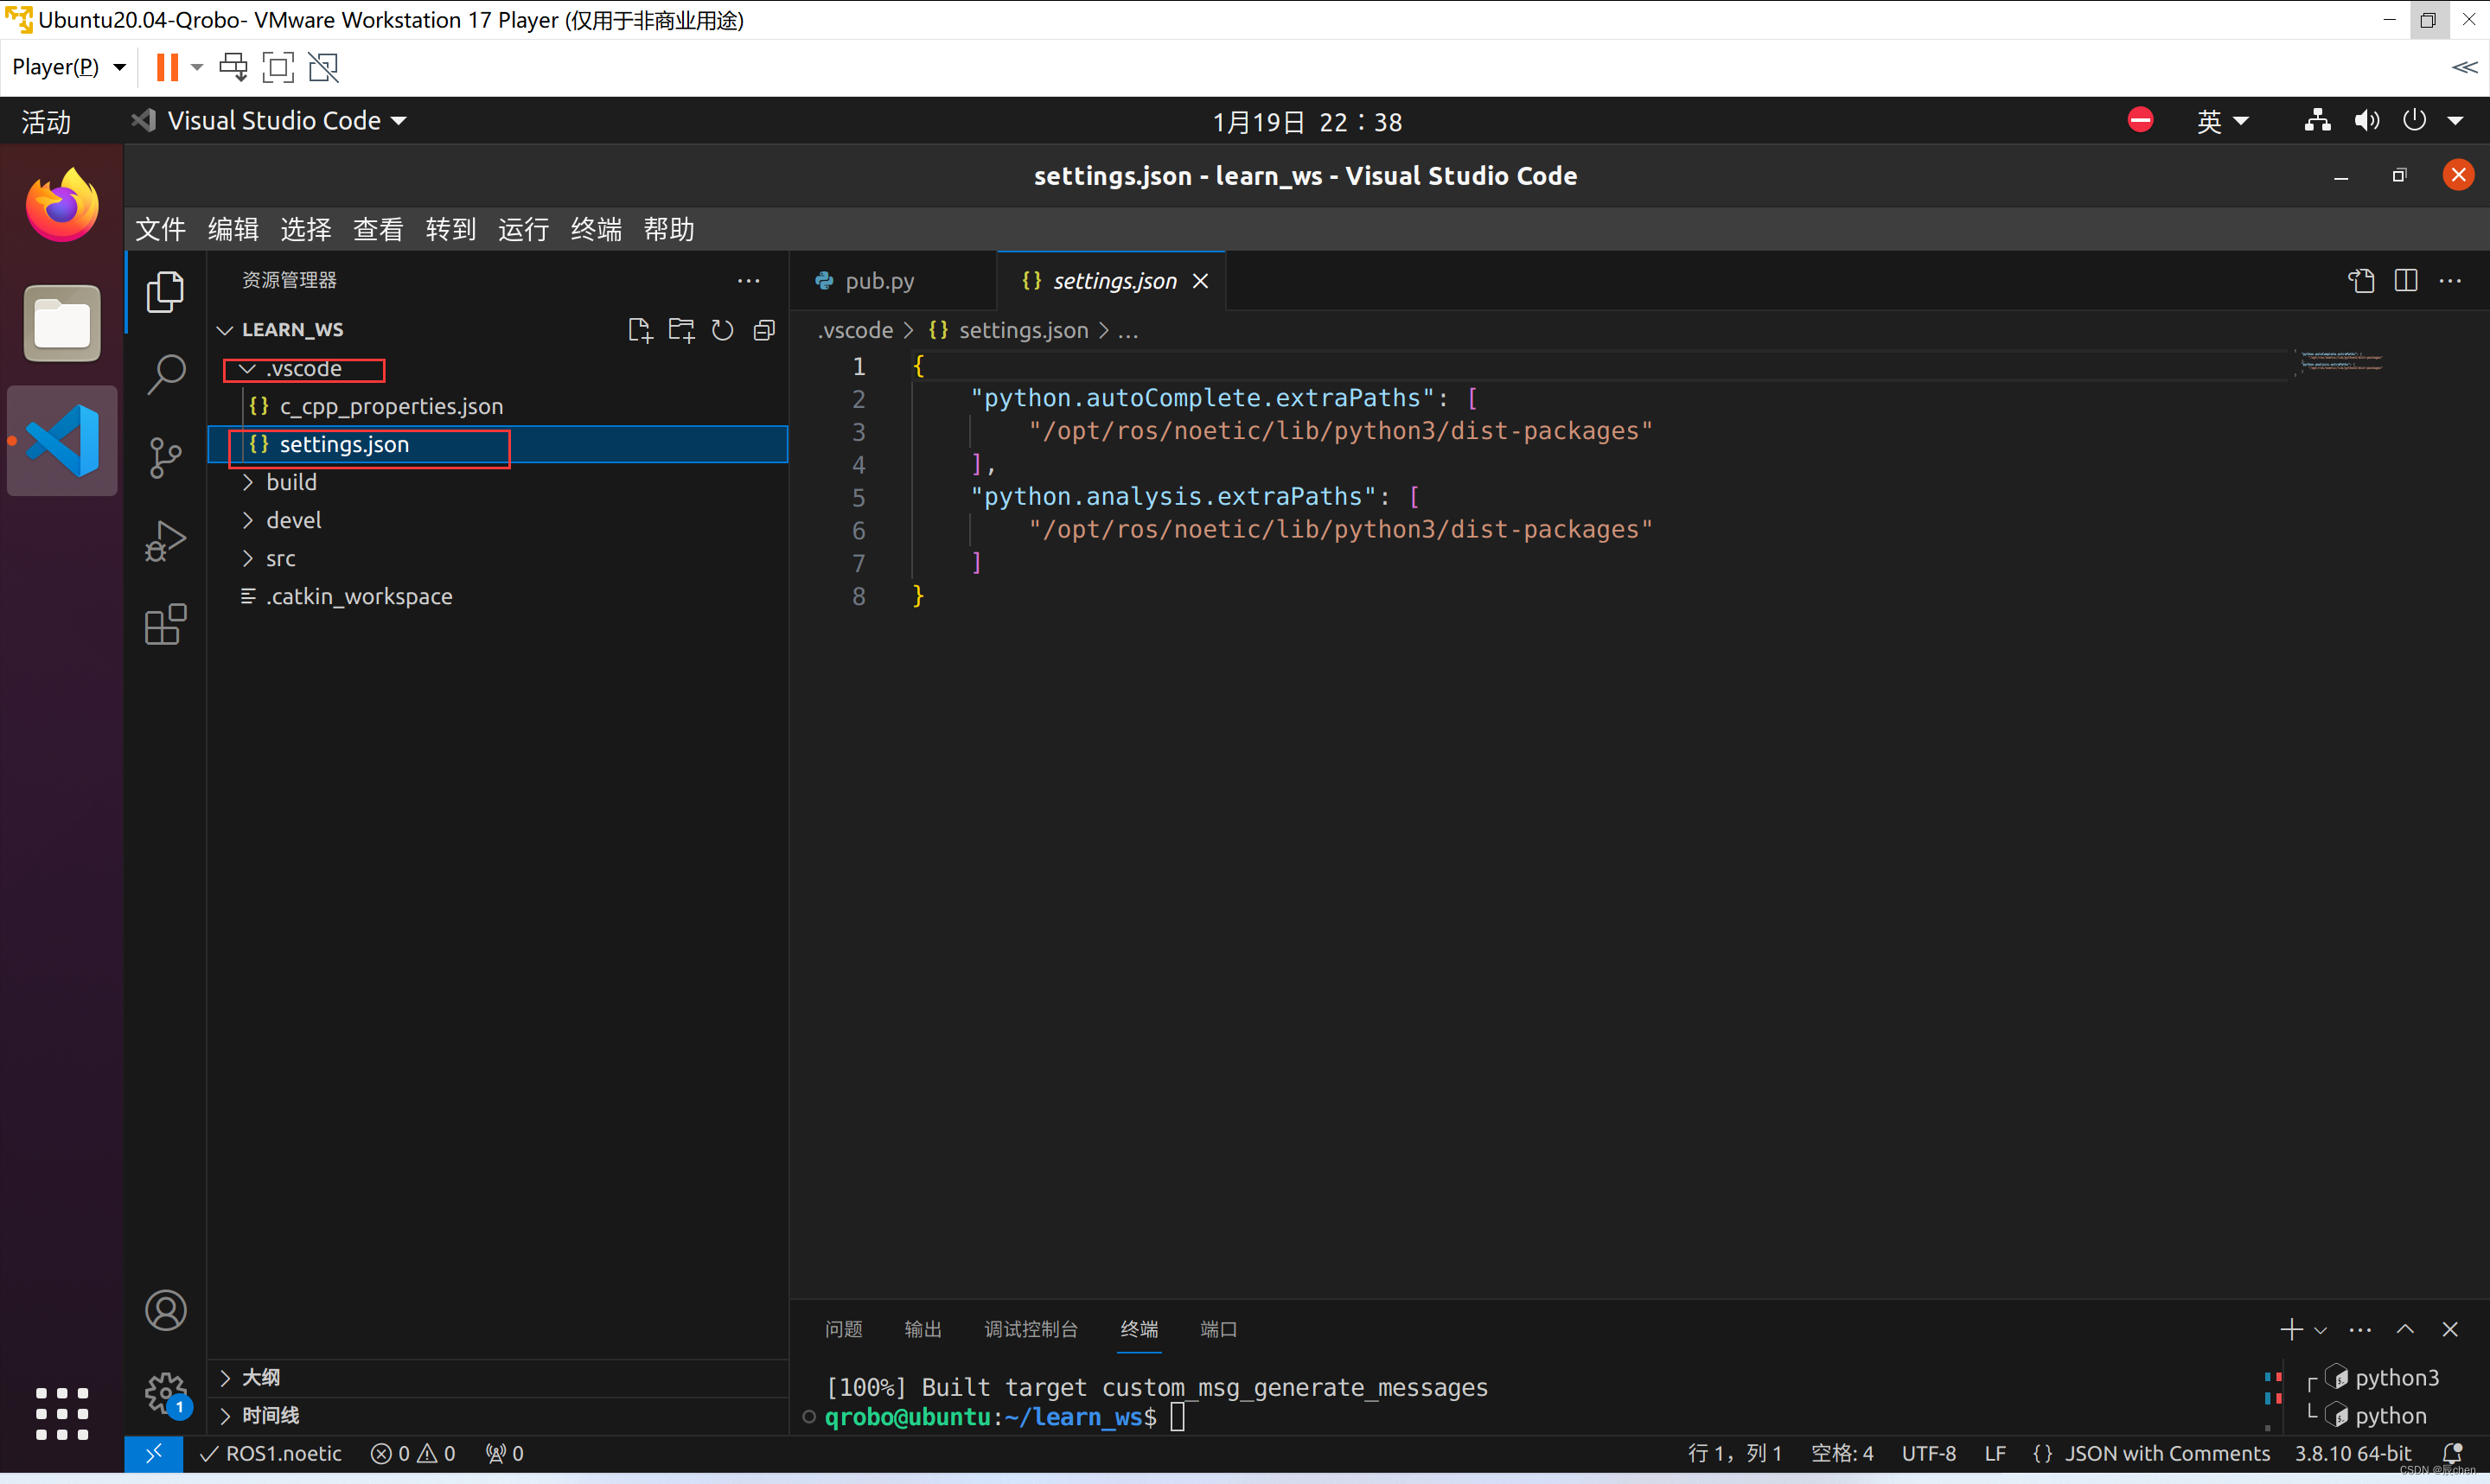Open notifications bell in status bar

click(2452, 1453)
